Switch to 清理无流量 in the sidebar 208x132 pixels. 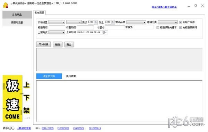point(17,23)
